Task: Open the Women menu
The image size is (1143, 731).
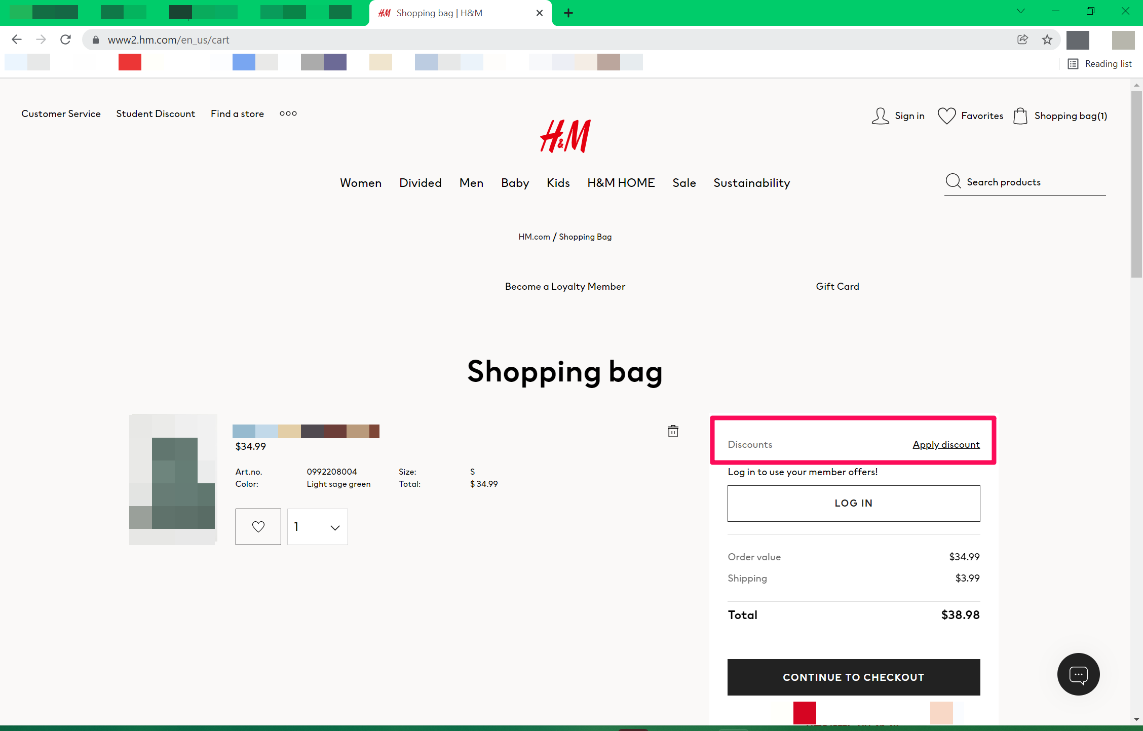Action: pyautogui.click(x=361, y=183)
